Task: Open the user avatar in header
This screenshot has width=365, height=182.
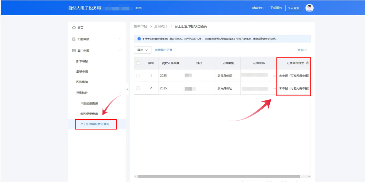Action: (x=309, y=8)
